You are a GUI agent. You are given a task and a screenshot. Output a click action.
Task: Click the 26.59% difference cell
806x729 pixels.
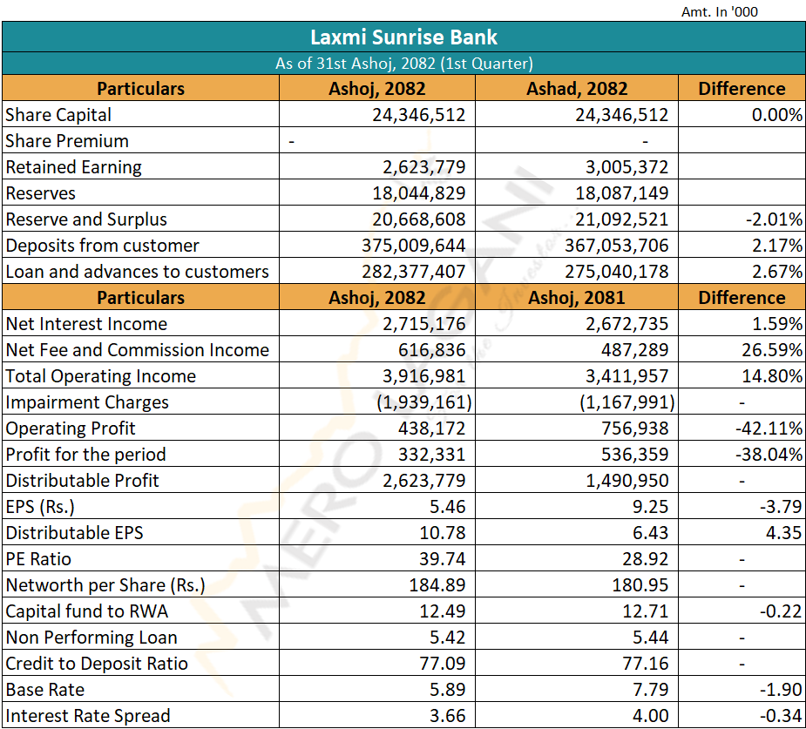click(x=772, y=350)
